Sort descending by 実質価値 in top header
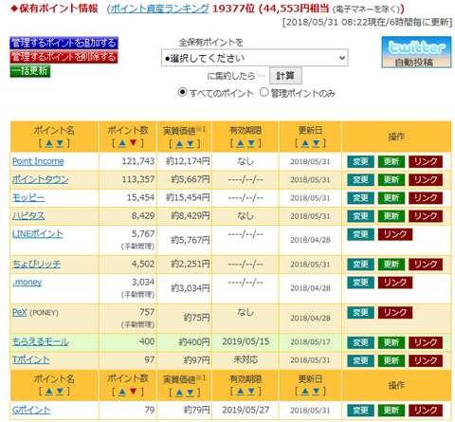 190,144
